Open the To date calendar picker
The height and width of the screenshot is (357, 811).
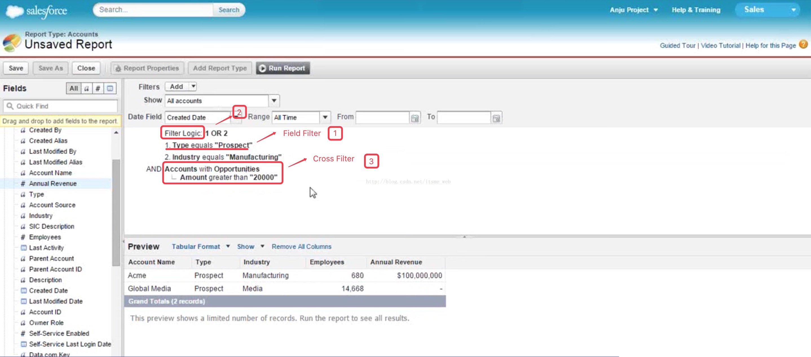pos(496,118)
